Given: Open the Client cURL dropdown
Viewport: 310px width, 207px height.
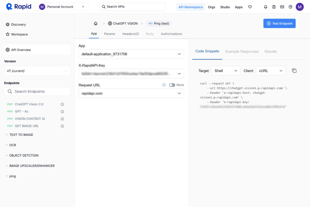Looking at the screenshot, I should pyautogui.click(x=271, y=71).
